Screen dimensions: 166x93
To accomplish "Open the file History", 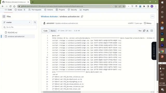I will [x=148, y=23].
